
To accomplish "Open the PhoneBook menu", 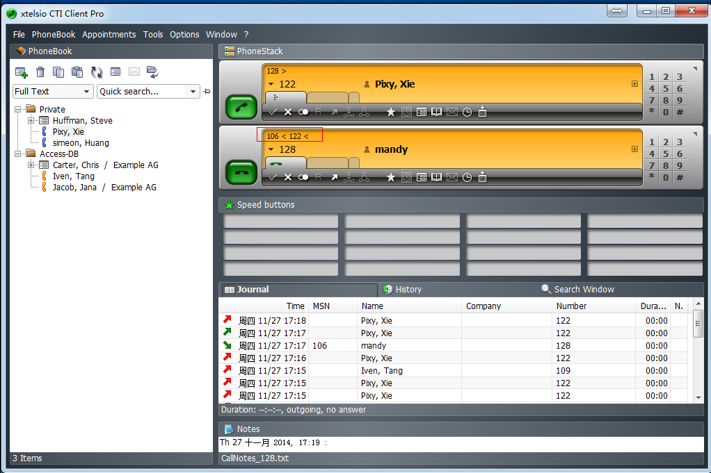I will (54, 35).
